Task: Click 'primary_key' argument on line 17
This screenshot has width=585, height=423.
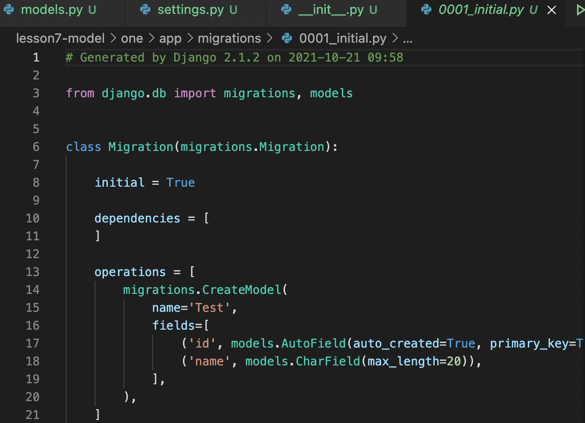Action: tap(529, 344)
